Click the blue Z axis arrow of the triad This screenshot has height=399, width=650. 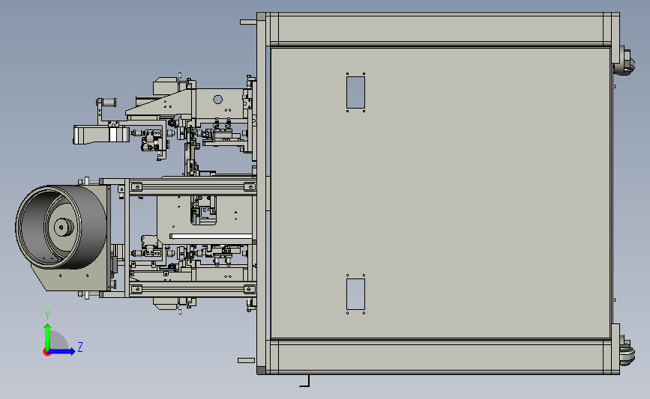pos(62,352)
